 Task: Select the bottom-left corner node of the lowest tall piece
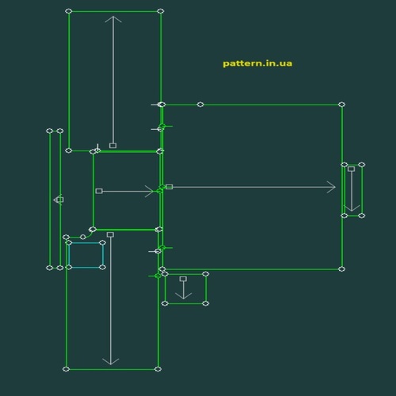tap(66, 369)
